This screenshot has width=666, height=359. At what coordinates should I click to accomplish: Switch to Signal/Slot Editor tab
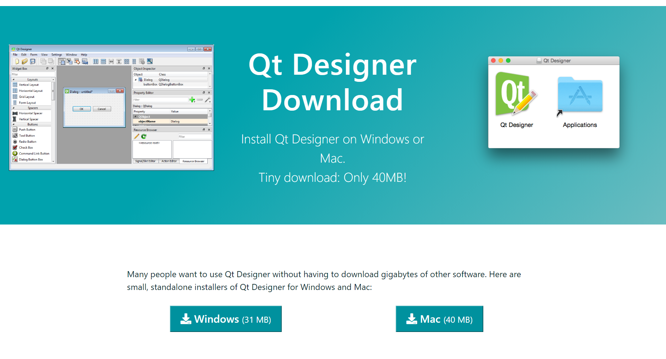pos(145,161)
